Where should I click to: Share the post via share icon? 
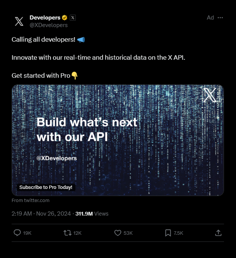[218, 233]
